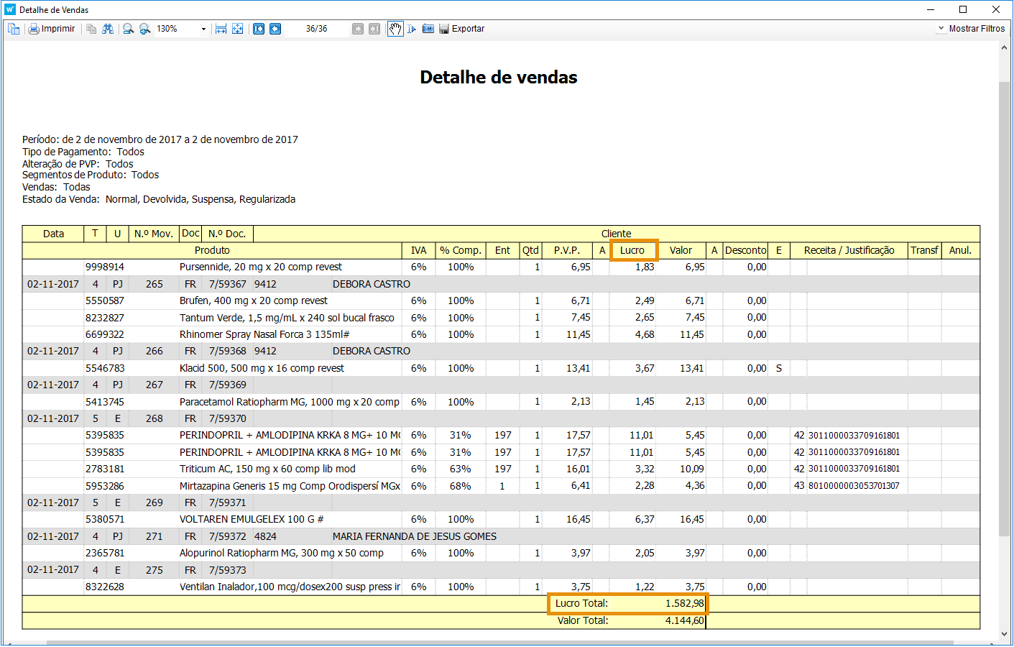
Task: Go to the first page
Action: point(259,29)
